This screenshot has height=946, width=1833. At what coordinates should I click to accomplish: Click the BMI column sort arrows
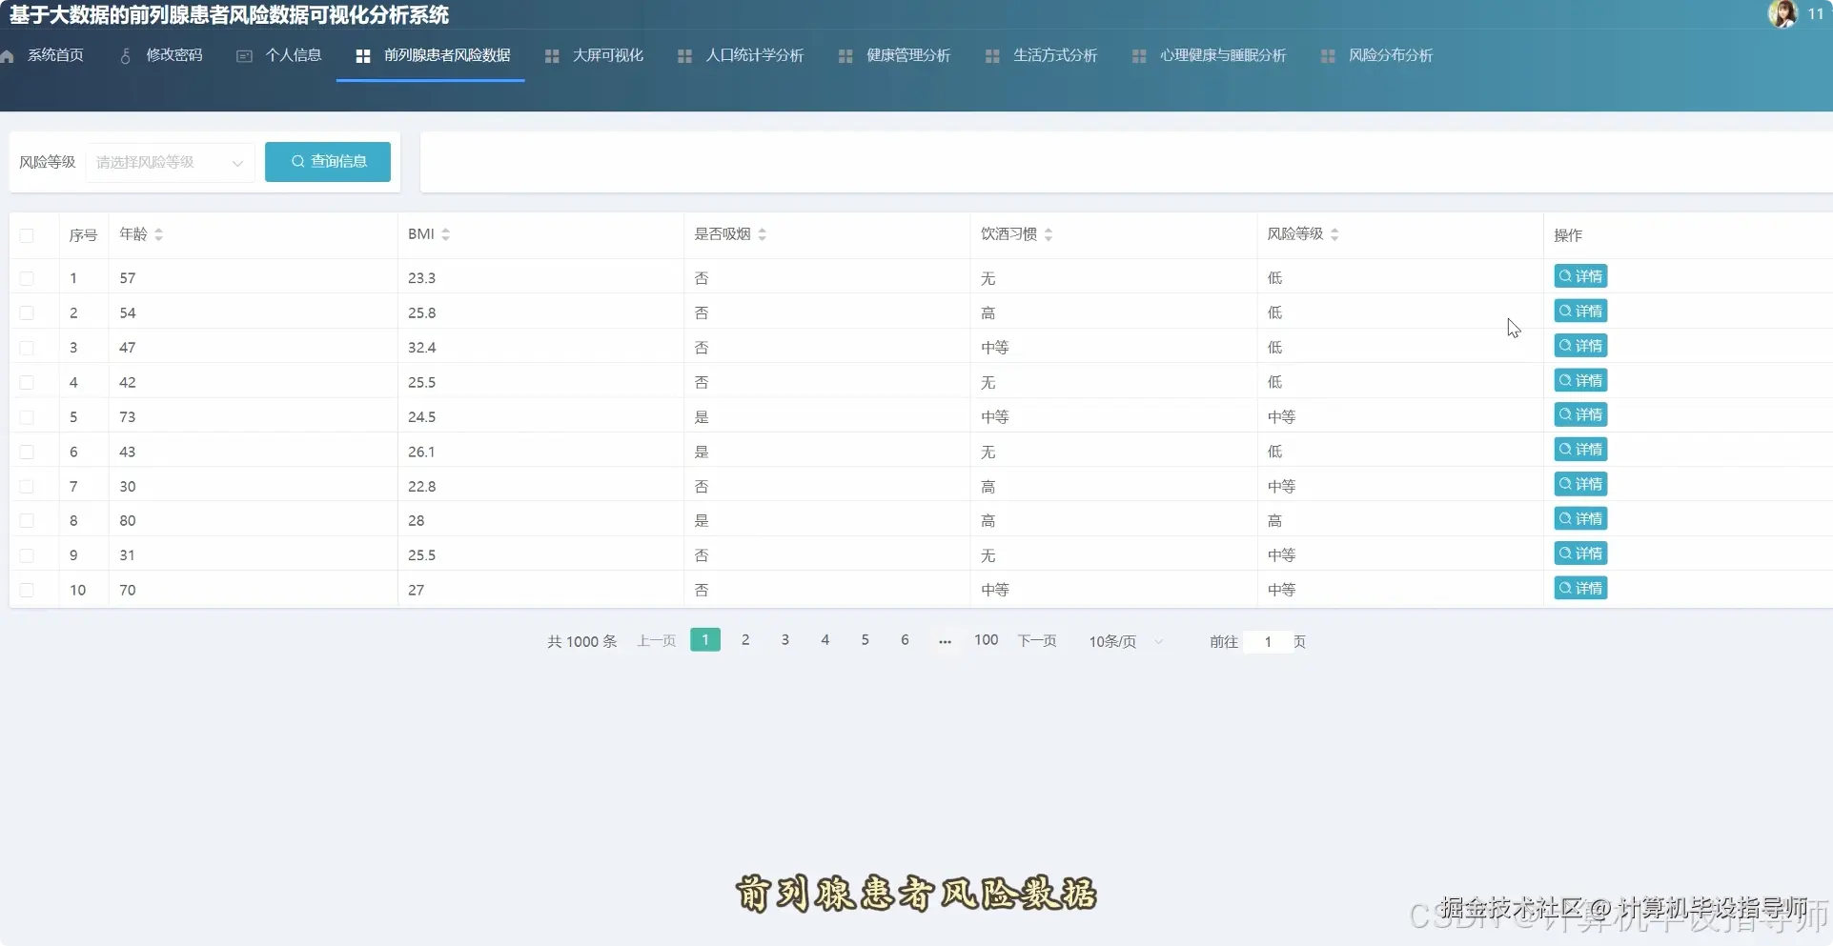click(445, 233)
